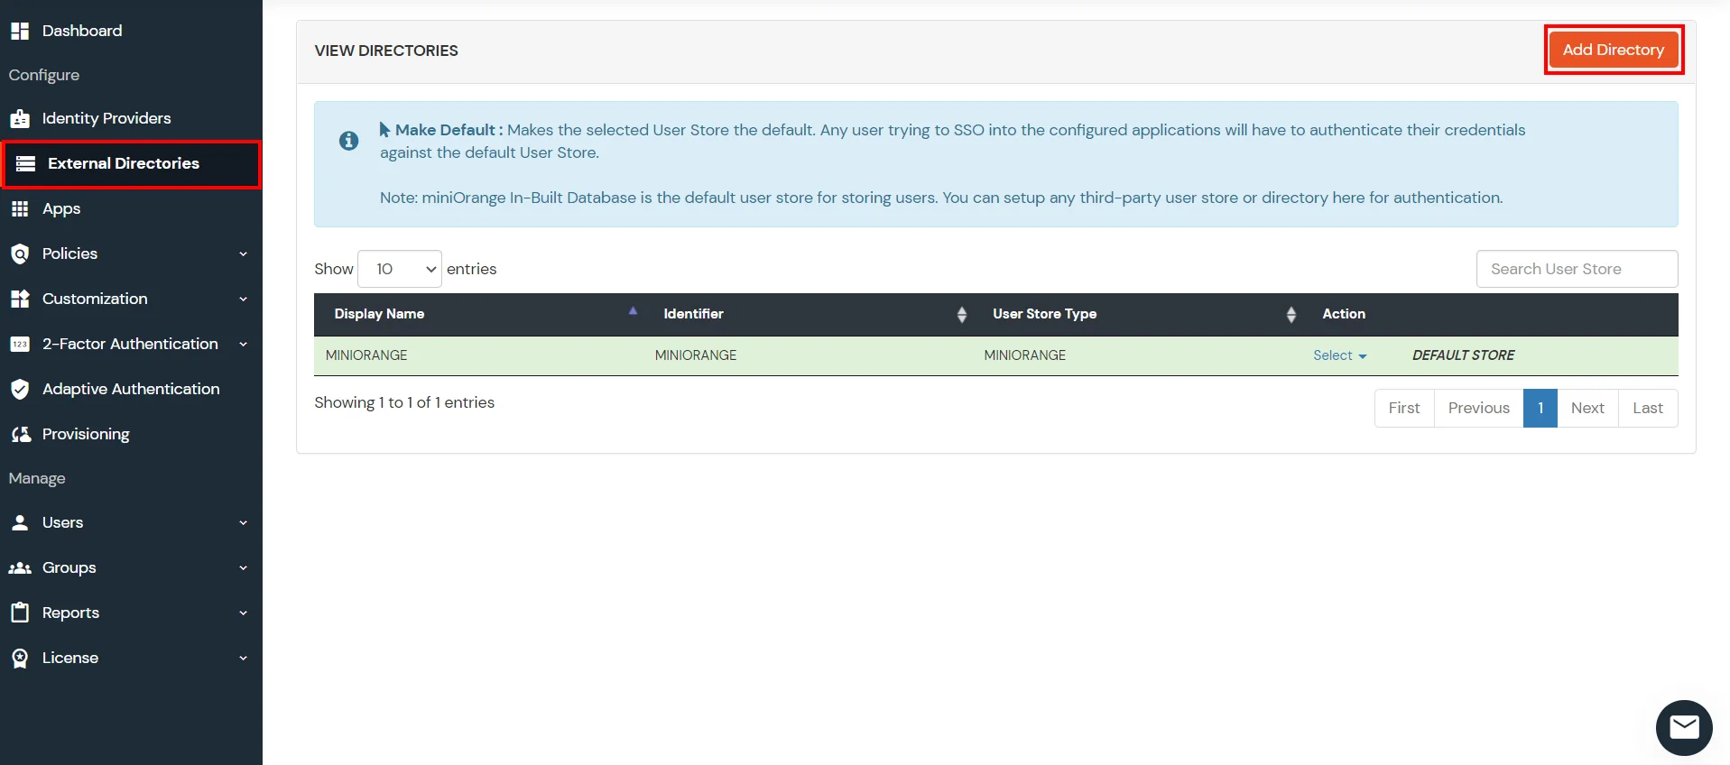Click the info icon in notice
The image size is (1730, 765).
point(348,141)
